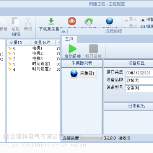153x153 pixels.
Task: Open the 设备品牌 欧姆龙 dropdown
Action: pos(139,81)
